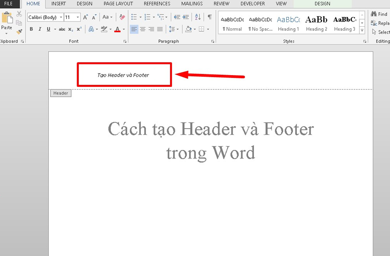Click the Bullets list icon

tap(134, 17)
